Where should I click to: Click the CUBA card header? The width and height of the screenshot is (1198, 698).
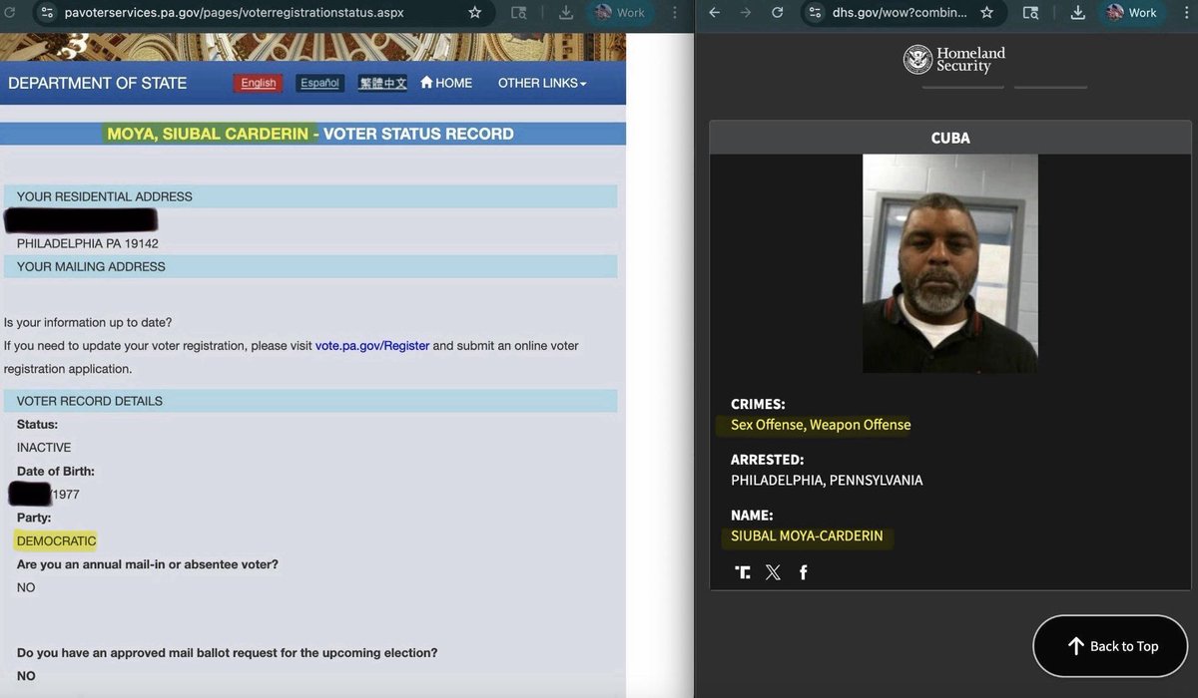click(950, 138)
